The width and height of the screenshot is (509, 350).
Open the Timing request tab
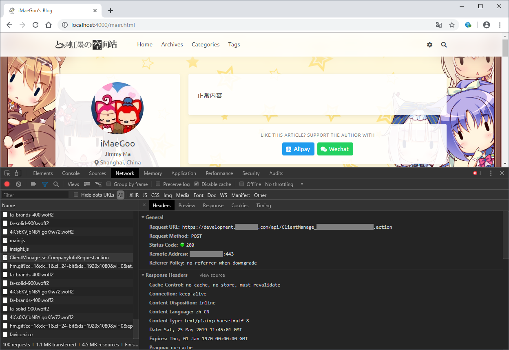pyautogui.click(x=263, y=205)
